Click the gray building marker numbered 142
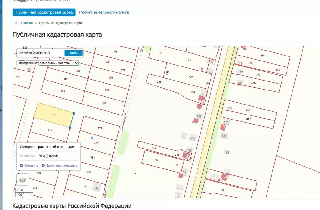320x210 pixels. (x=240, y=63)
